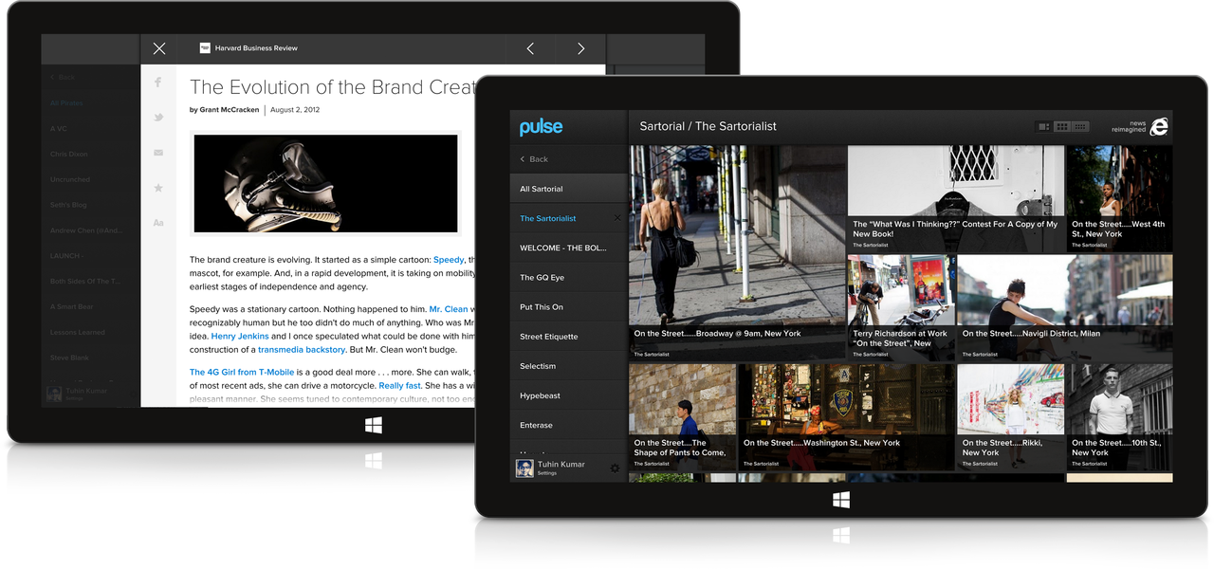Open the 10th St., New York story
Image resolution: width=1214 pixels, height=569 pixels.
point(1119,415)
